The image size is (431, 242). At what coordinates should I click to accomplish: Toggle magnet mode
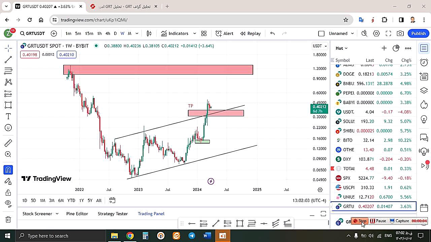(8, 170)
